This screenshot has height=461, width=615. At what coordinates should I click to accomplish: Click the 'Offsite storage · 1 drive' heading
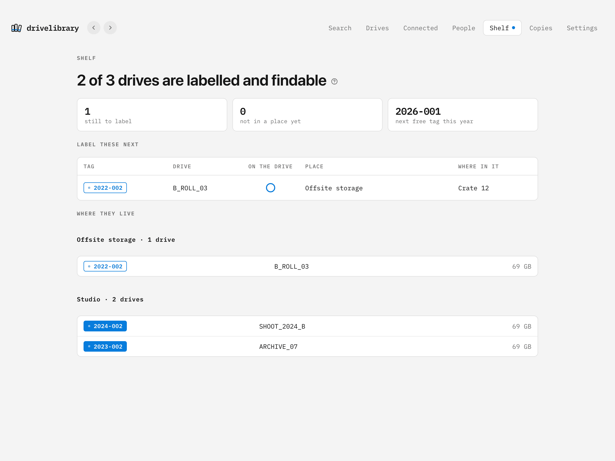(x=126, y=239)
